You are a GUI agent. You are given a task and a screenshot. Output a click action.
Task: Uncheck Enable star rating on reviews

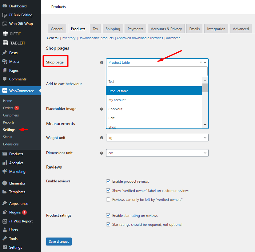(108, 216)
